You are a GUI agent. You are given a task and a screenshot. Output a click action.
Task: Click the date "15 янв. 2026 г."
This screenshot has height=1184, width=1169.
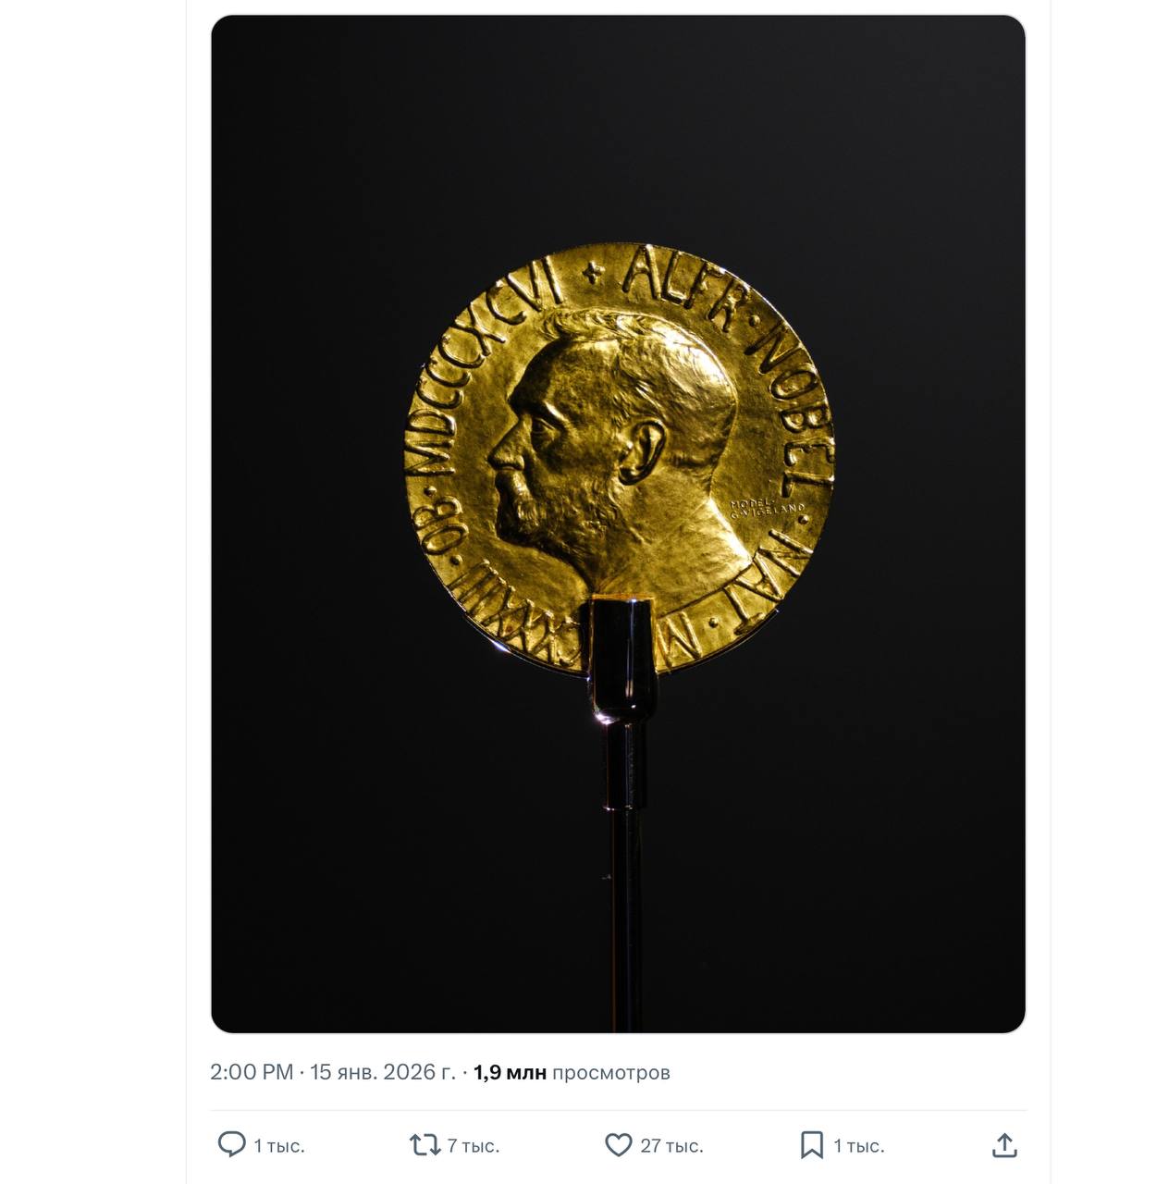pyautogui.click(x=383, y=1072)
